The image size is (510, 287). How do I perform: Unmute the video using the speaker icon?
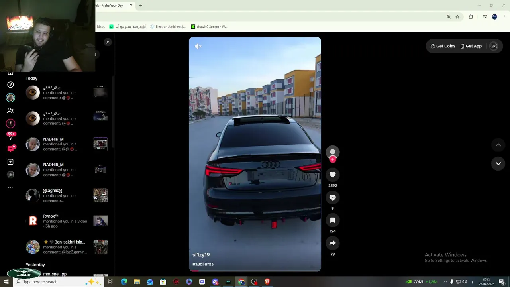tap(198, 46)
